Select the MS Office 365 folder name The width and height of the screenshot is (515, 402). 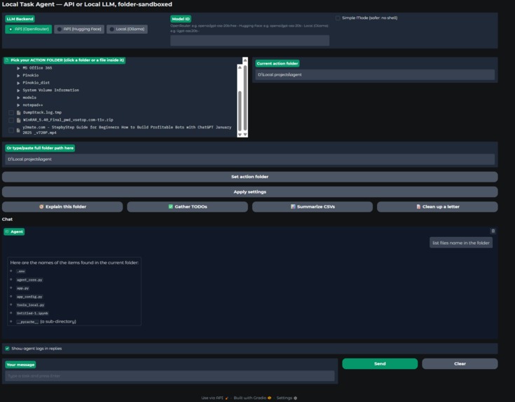(x=37, y=68)
